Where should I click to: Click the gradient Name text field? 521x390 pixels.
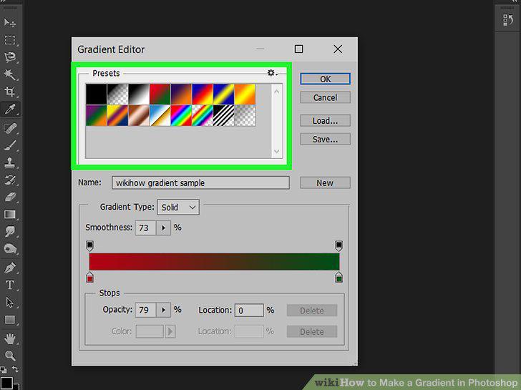tap(200, 183)
